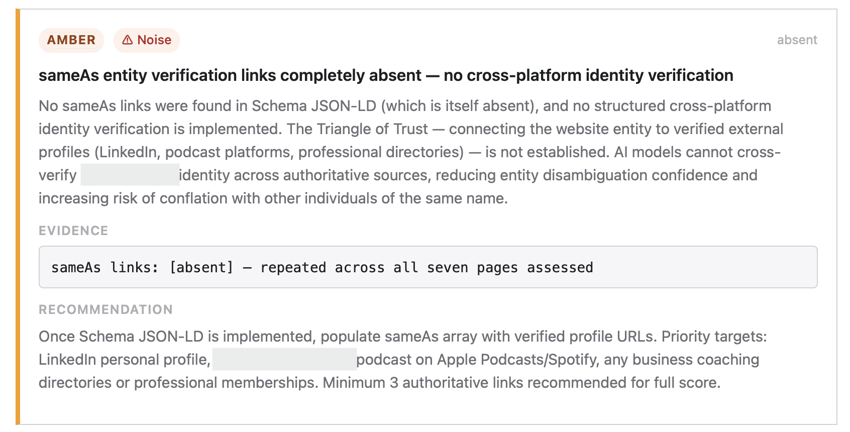Click the redacted name after 'verify'
The width and height of the screenshot is (850, 432).
[x=130, y=175]
